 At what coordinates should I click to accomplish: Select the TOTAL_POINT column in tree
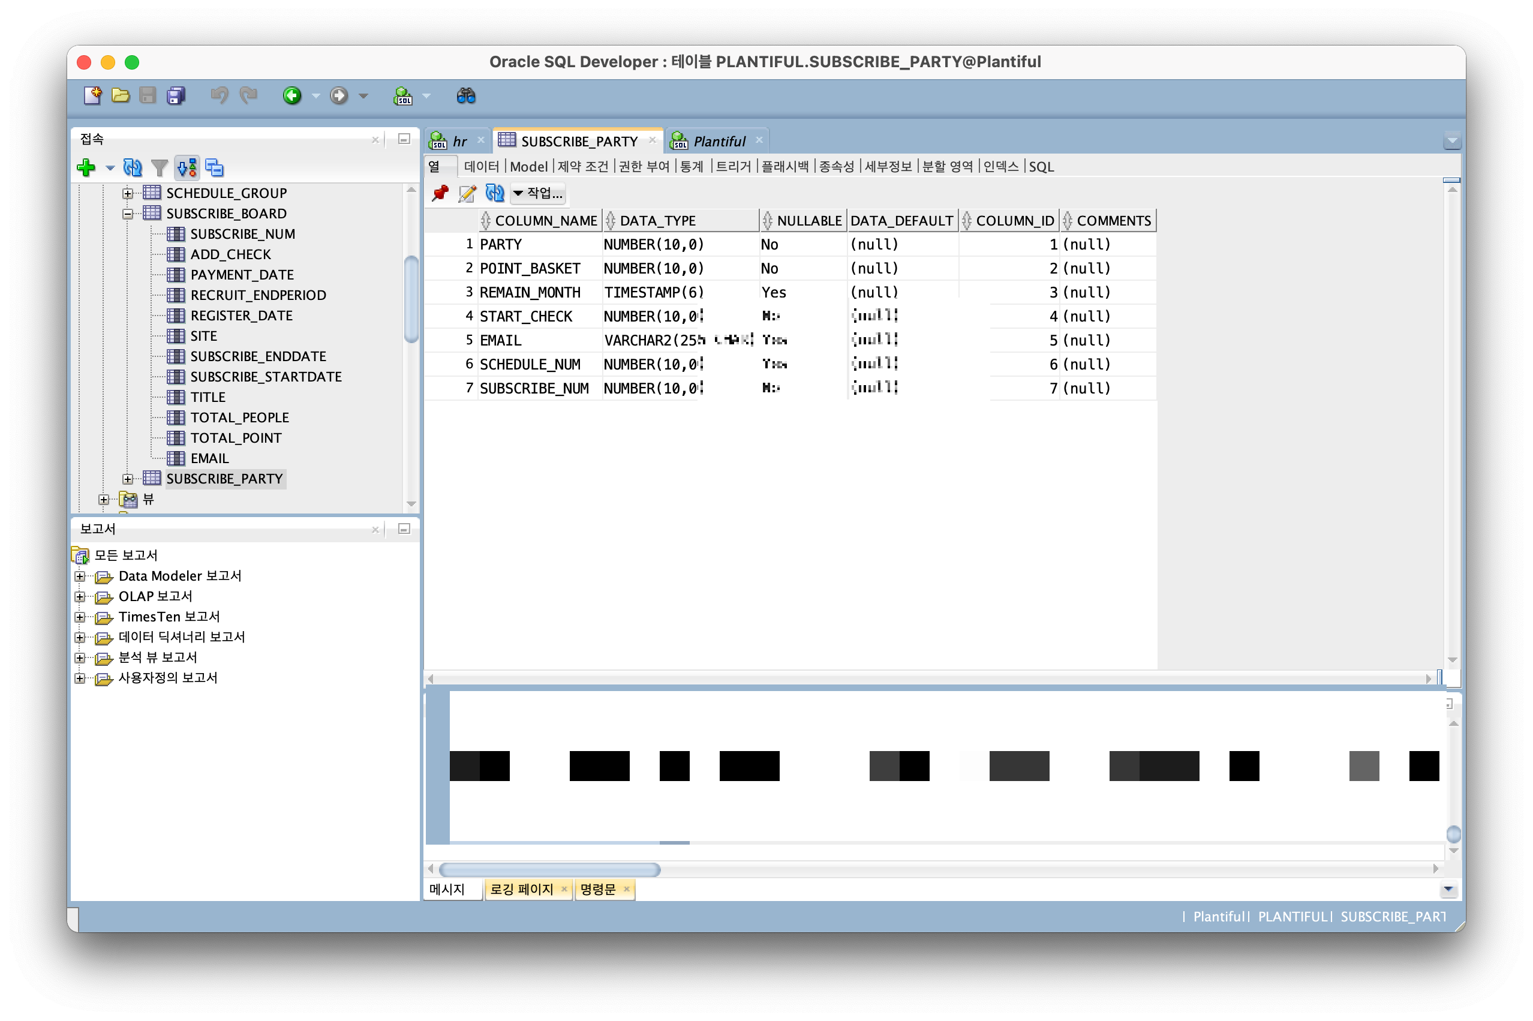tap(236, 439)
